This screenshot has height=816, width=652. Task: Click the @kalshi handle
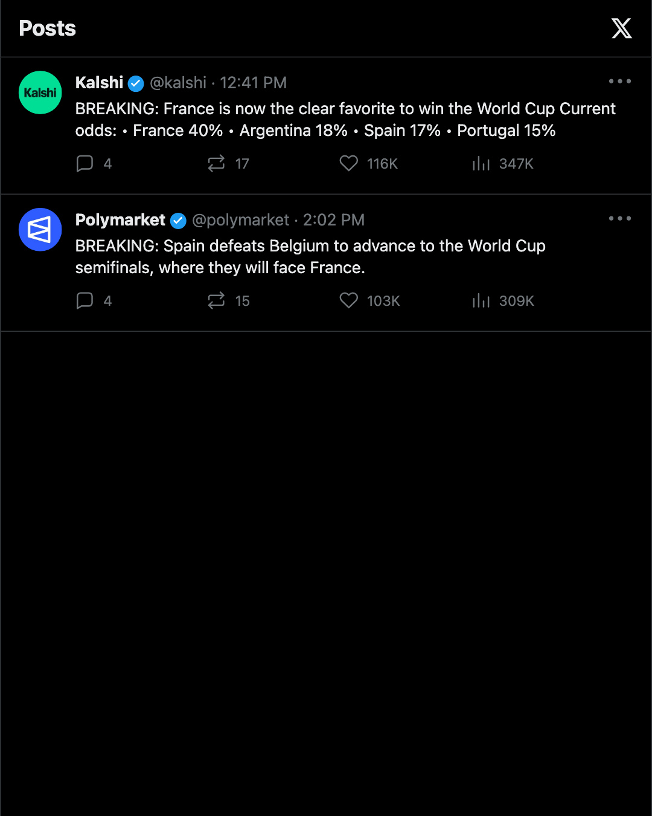coord(178,83)
